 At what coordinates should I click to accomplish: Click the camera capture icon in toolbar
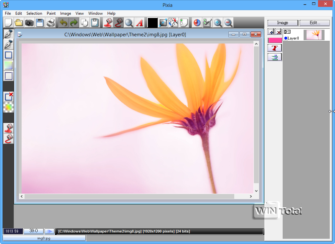pos(29,23)
